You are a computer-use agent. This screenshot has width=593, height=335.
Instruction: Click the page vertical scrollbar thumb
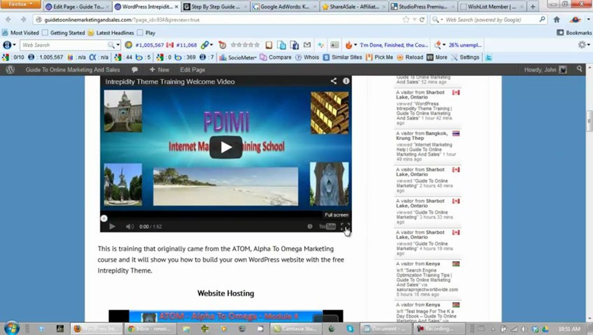tap(589, 120)
